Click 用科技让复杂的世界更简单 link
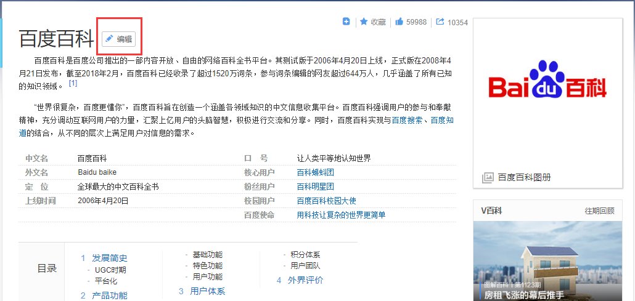This screenshot has height=301, width=635. point(341,215)
